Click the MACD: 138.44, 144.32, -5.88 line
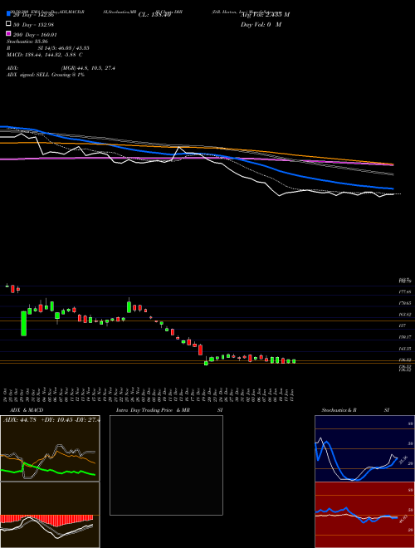Screen dimensions: 415x548 point(45,55)
